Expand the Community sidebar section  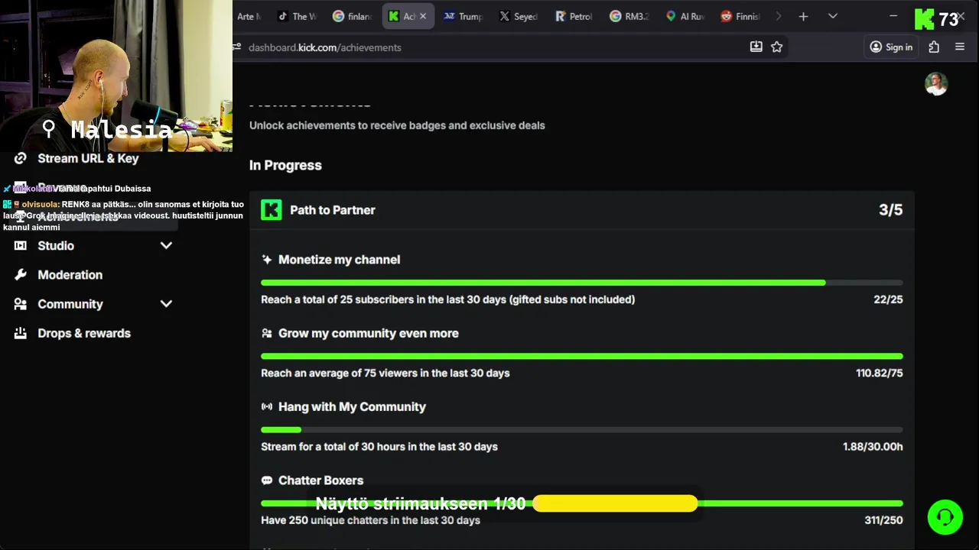click(166, 304)
